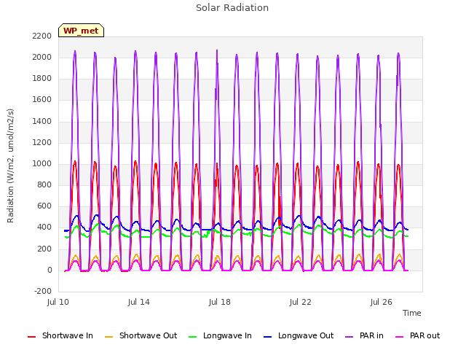Image resolution: width=466 pixels, height=350 pixels.
Task: Click the Jul 14 x-axis tick label
Action: click(139, 303)
